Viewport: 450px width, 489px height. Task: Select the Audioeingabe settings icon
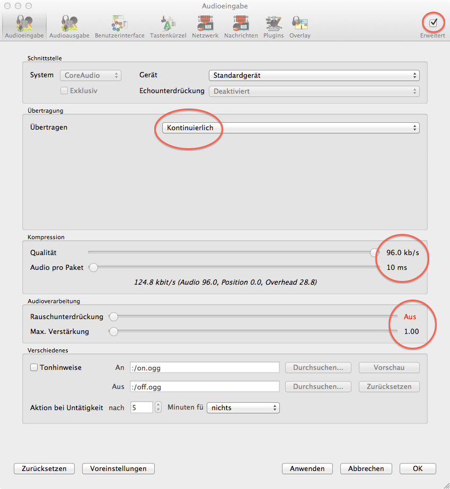point(23,24)
